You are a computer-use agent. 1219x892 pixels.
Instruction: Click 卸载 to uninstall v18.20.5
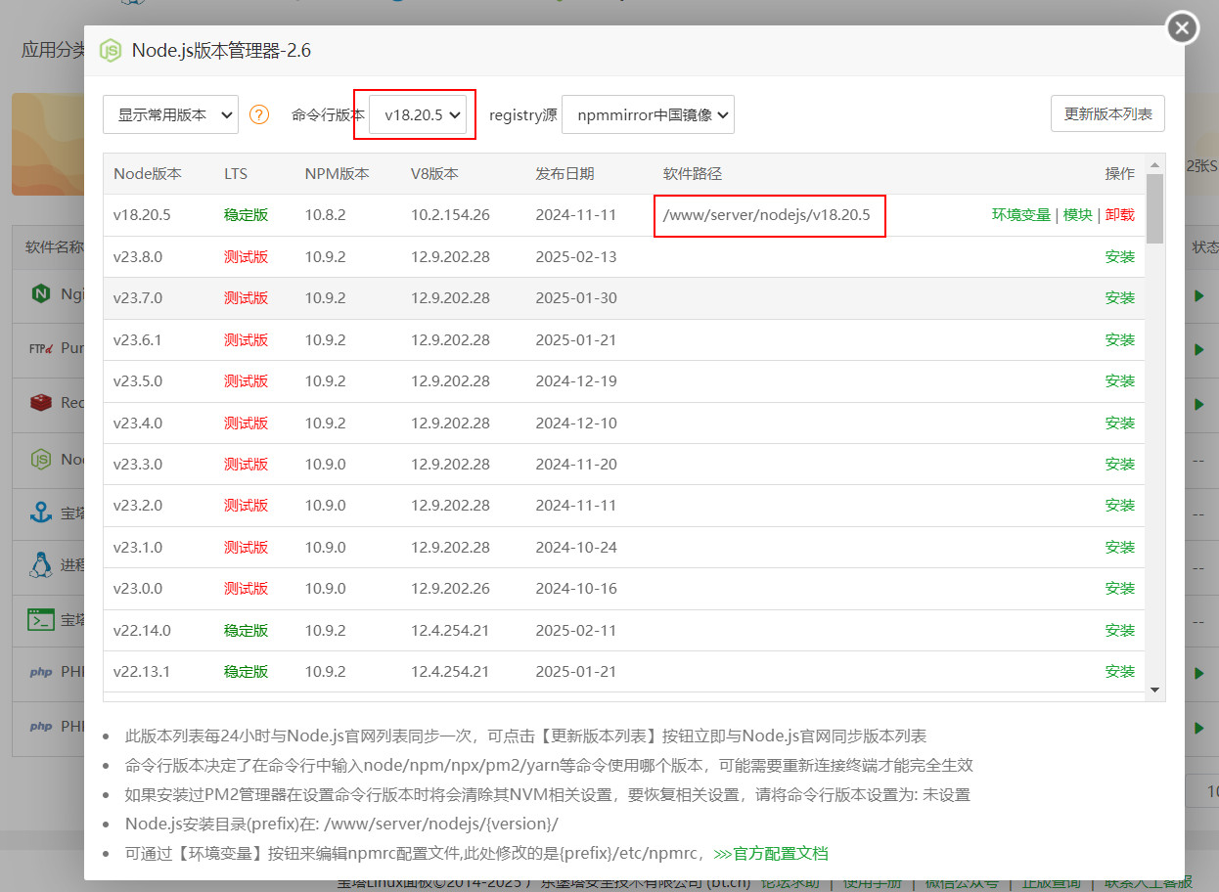coord(1119,215)
